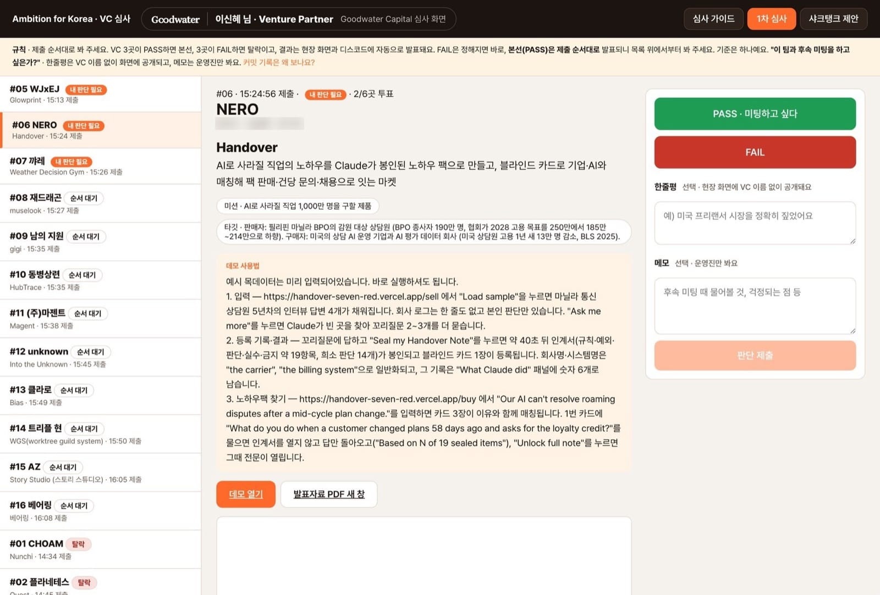880x595 pixels.
Task: Select #13 클라로 Bias entry
Action: [100, 396]
